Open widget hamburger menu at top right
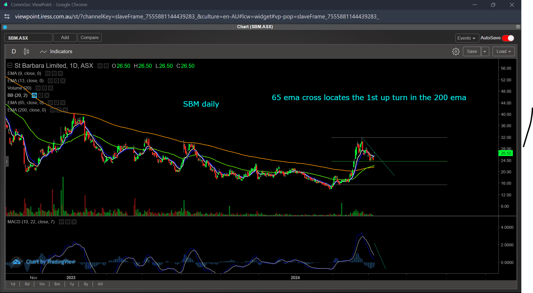533x293 pixels. pyautogui.click(x=518, y=27)
